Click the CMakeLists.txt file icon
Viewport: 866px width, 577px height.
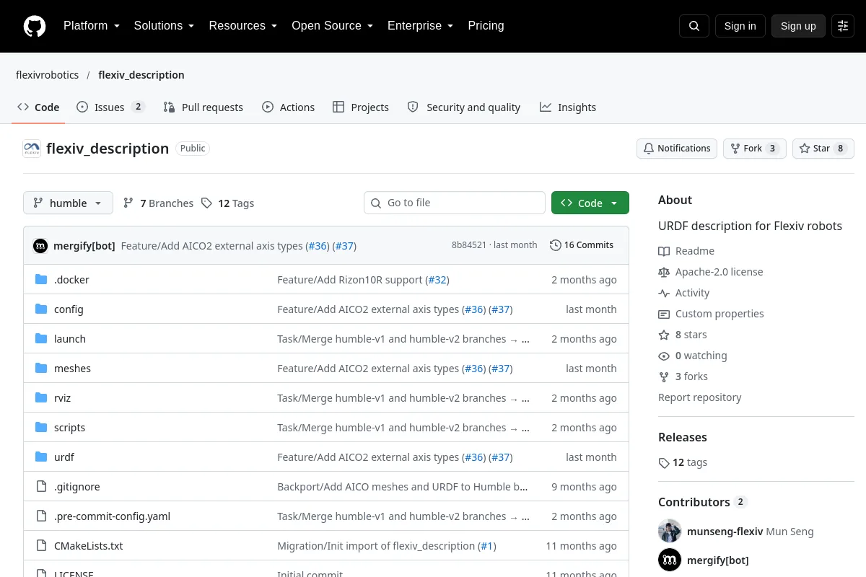click(x=41, y=546)
